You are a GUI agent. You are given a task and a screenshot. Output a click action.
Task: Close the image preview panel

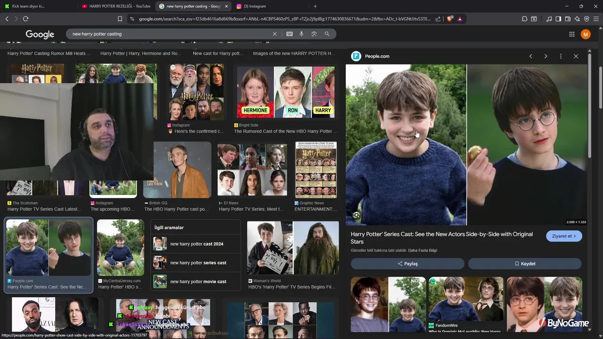[x=576, y=56]
